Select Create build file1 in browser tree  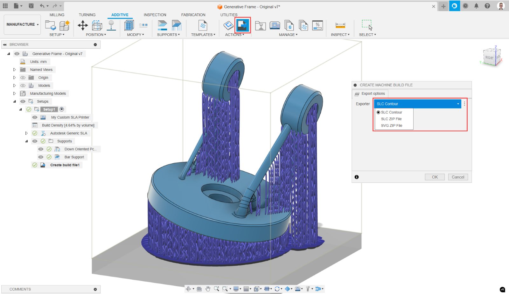pyautogui.click(x=65, y=165)
